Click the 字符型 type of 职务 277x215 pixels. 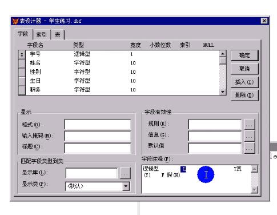click(82, 90)
